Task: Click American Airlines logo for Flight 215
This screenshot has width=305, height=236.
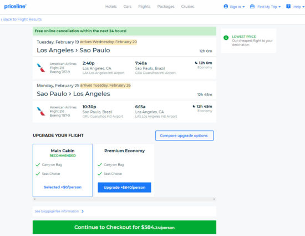Action: pyautogui.click(x=41, y=68)
